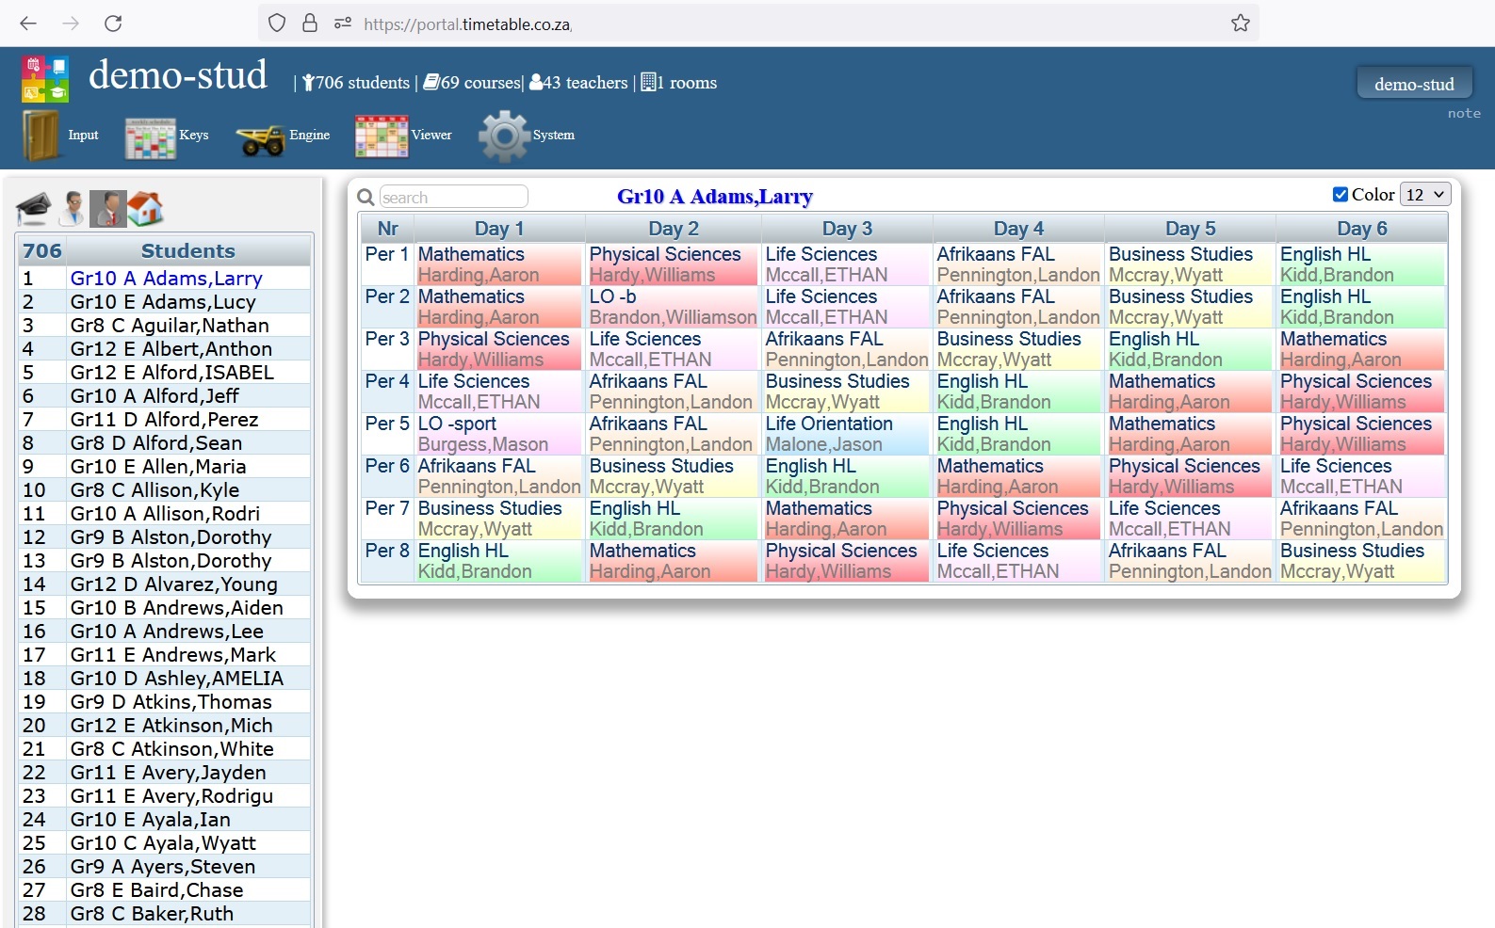The width and height of the screenshot is (1495, 928).
Task: Open the Keys calendar icon
Action: 151,137
